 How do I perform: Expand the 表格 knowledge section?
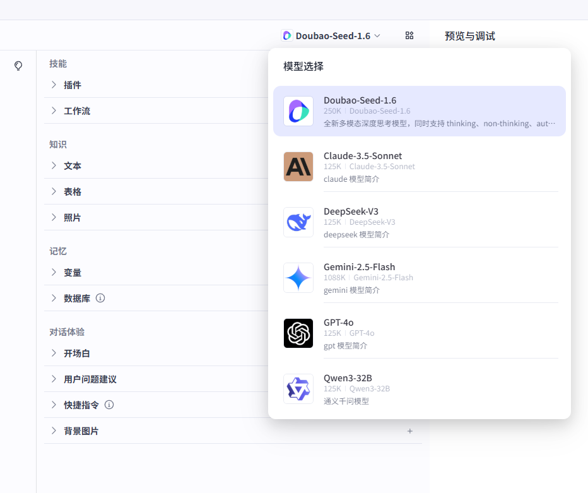pos(54,191)
